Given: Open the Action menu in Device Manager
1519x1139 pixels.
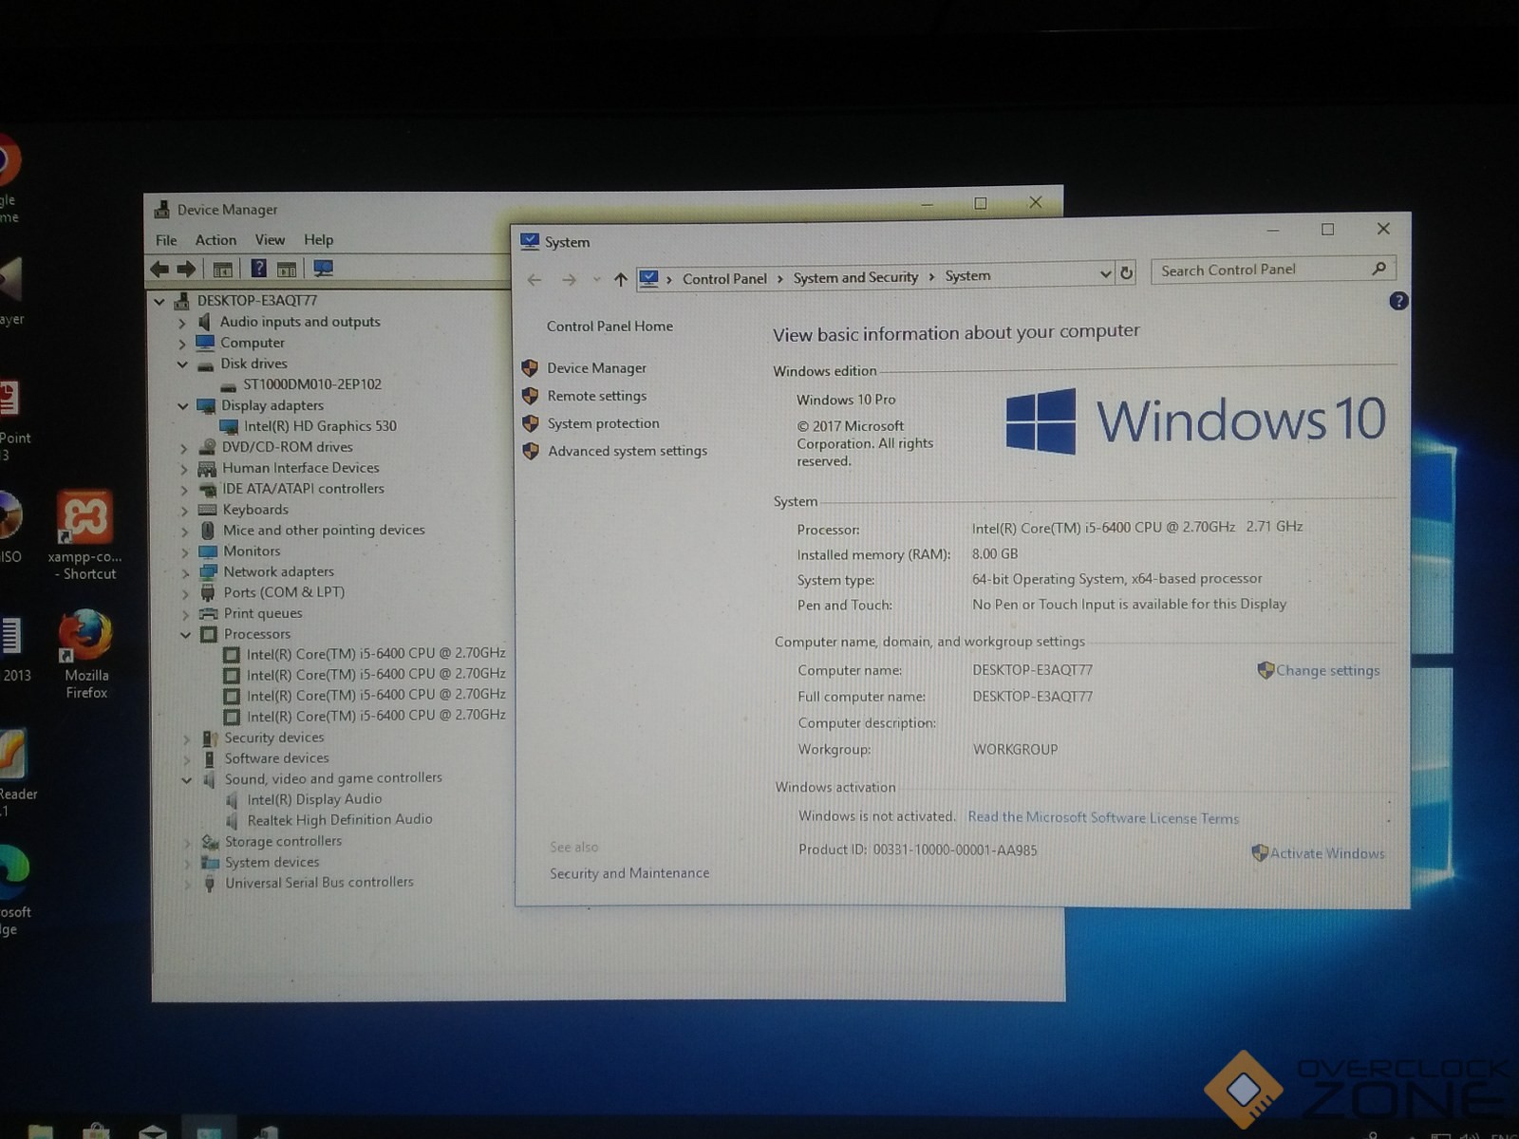Looking at the screenshot, I should [x=216, y=240].
